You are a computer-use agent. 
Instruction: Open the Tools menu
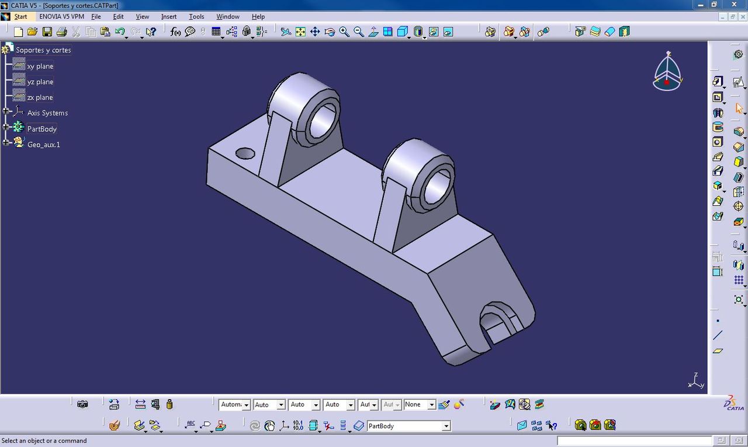point(196,16)
